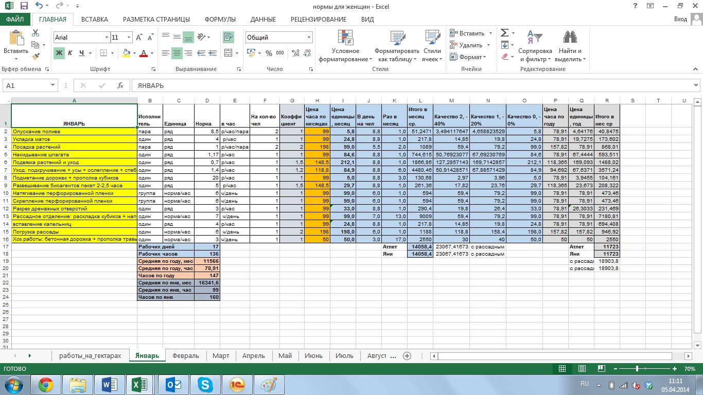Screen dimensions: 703x395
Task: Open the Arial font name dropdown
Action: coord(107,38)
